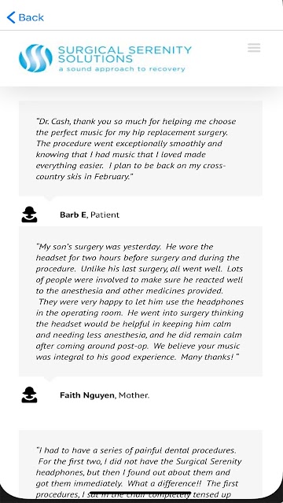283x503 pixels.
Task: Select the hip replacement testimonial card
Action: click(x=141, y=149)
